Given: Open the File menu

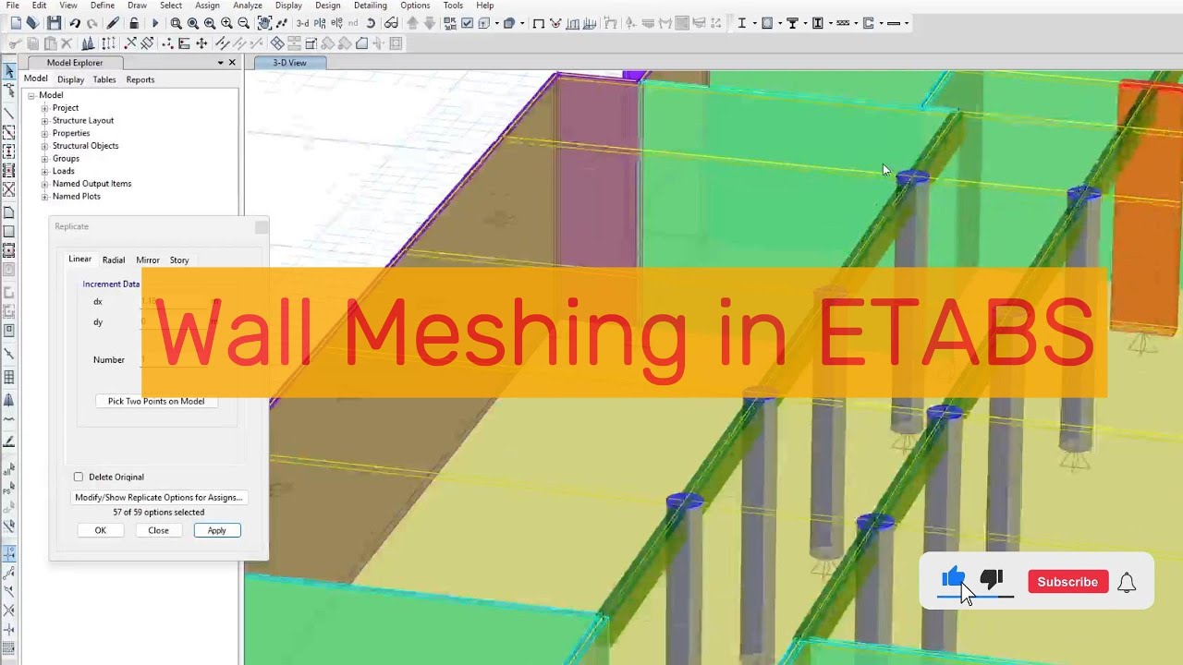Looking at the screenshot, I should pos(12,6).
